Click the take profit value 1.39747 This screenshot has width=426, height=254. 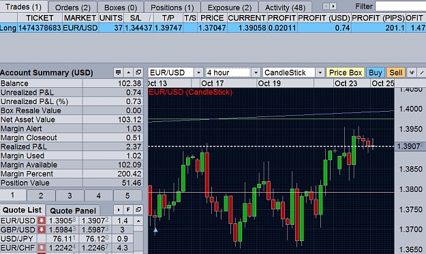tap(168, 28)
